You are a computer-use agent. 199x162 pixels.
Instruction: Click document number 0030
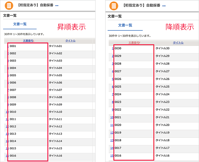[118, 48]
